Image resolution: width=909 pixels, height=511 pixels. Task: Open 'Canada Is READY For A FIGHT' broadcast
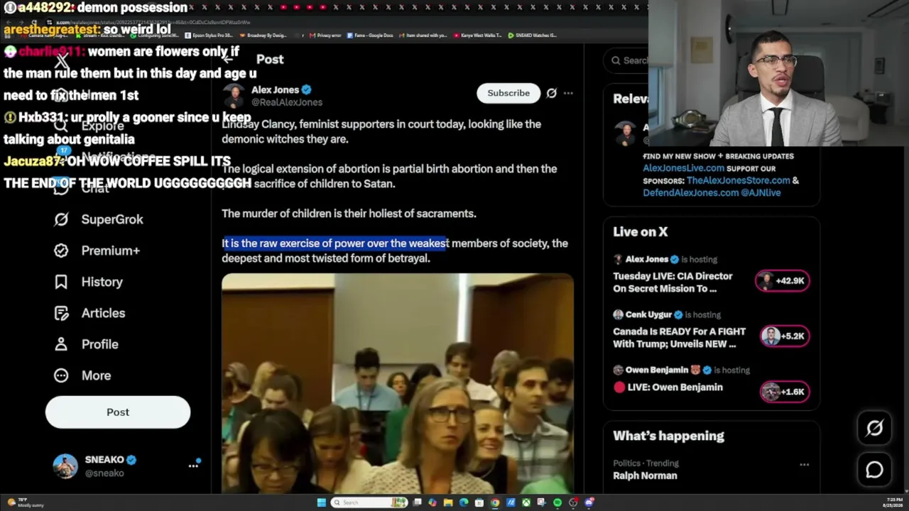(679, 338)
